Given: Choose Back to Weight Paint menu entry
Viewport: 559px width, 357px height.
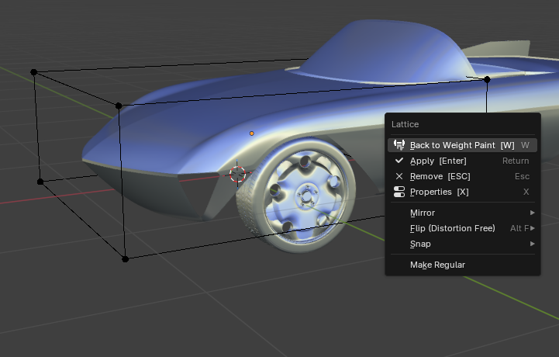Looking at the screenshot, I should tap(462, 145).
